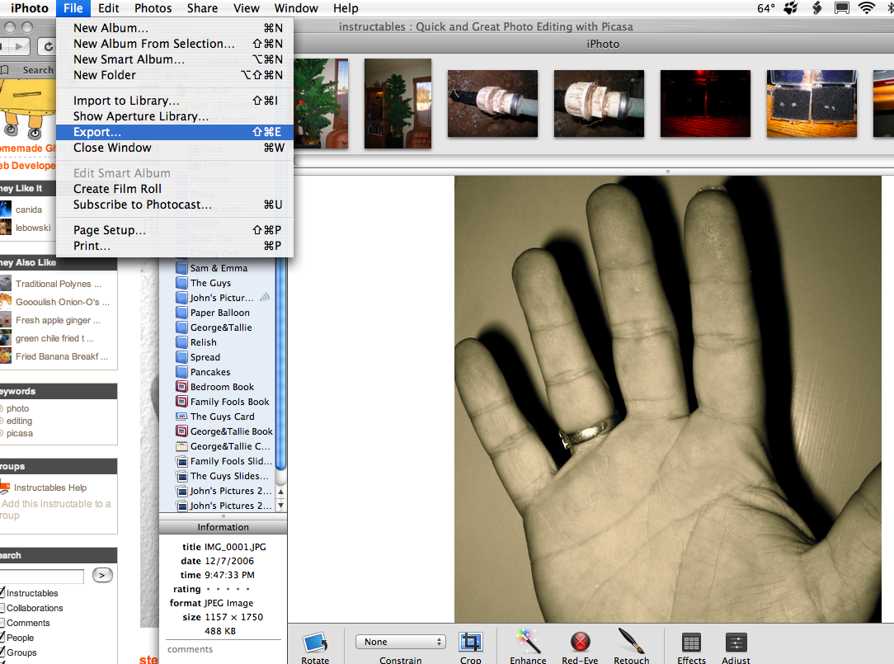Viewport: 894px width, 664px height.
Task: Select Page Setup in File menu
Action: (175, 230)
